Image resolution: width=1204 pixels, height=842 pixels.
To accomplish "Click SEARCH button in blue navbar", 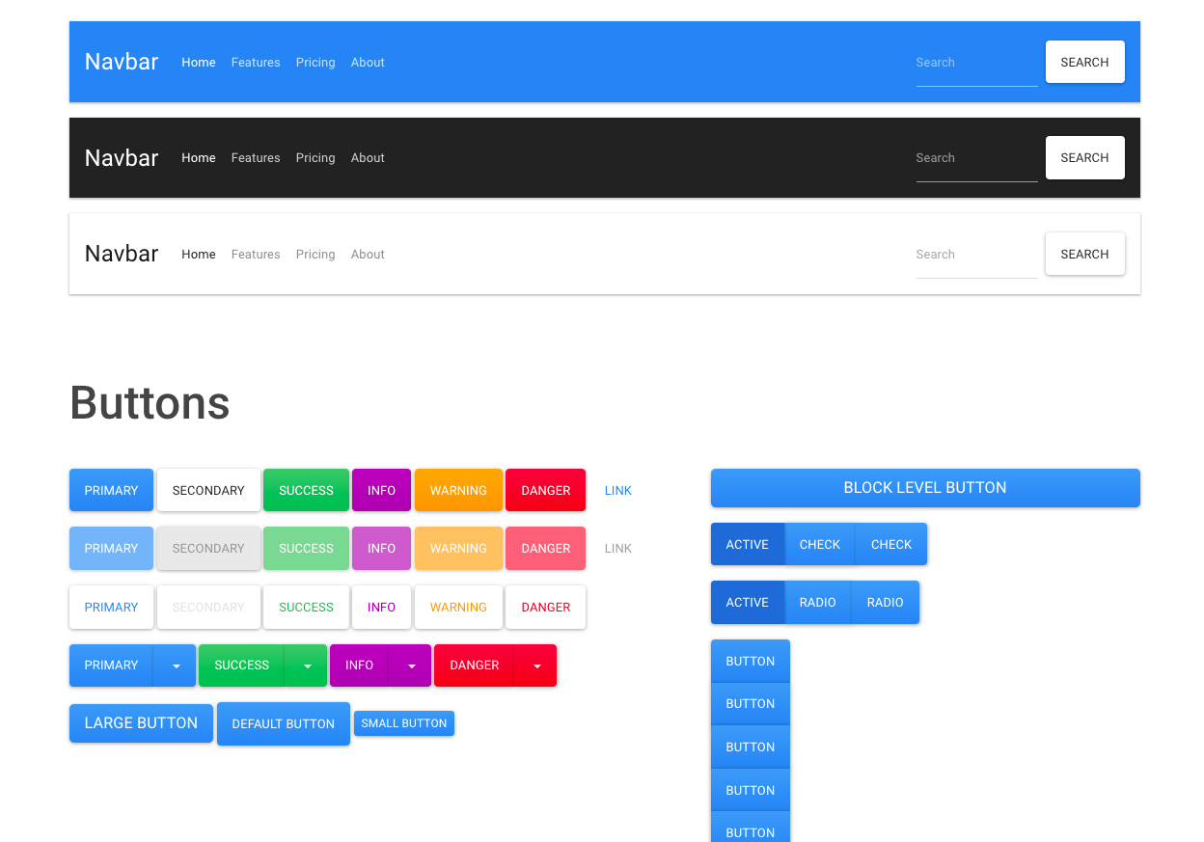I will click(x=1084, y=62).
